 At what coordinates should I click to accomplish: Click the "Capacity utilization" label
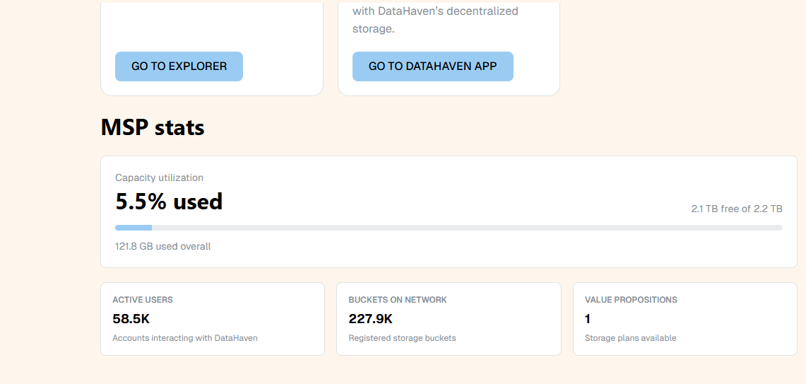pos(160,178)
